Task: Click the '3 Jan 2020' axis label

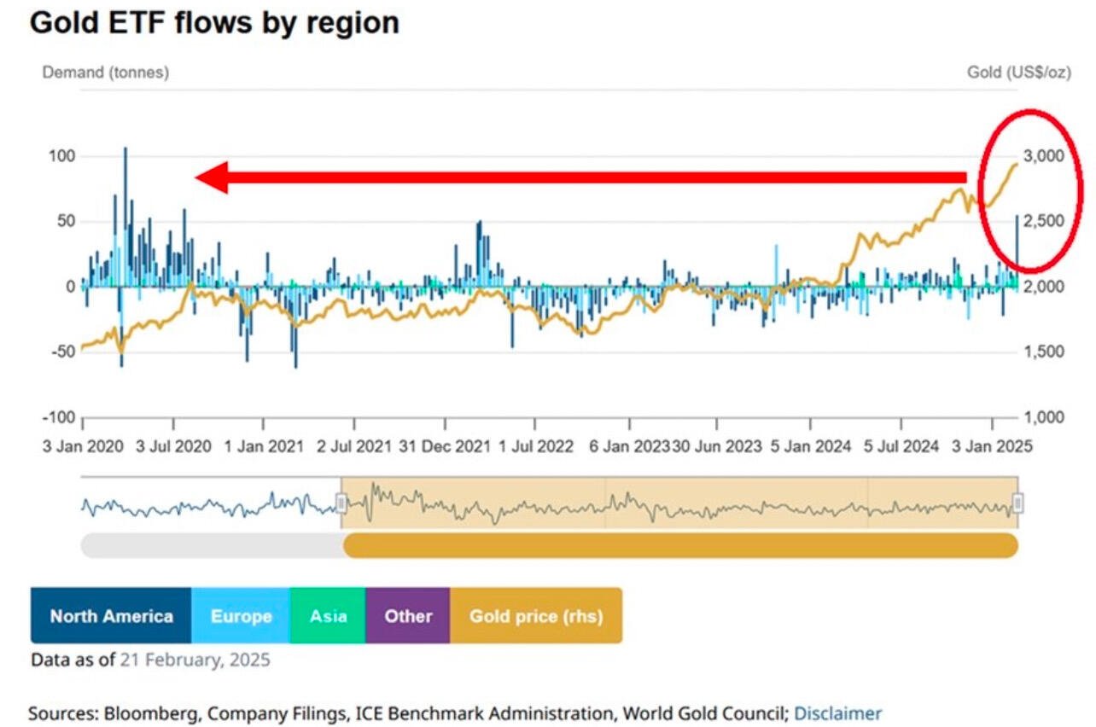Action: tap(82, 446)
